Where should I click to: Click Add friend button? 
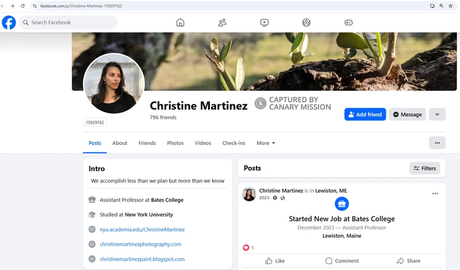coord(365,115)
